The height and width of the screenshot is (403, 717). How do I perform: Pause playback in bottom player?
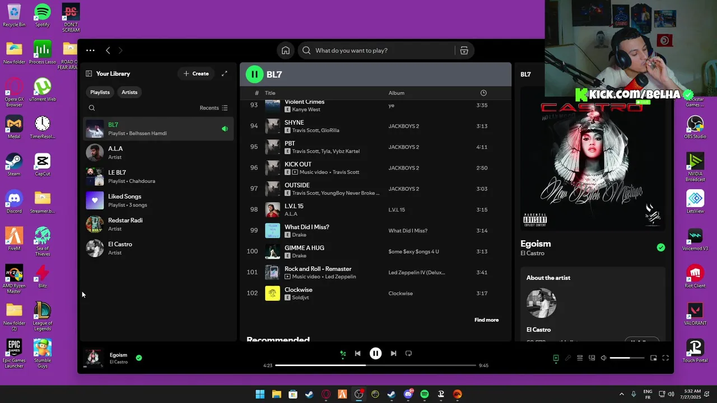(375, 354)
